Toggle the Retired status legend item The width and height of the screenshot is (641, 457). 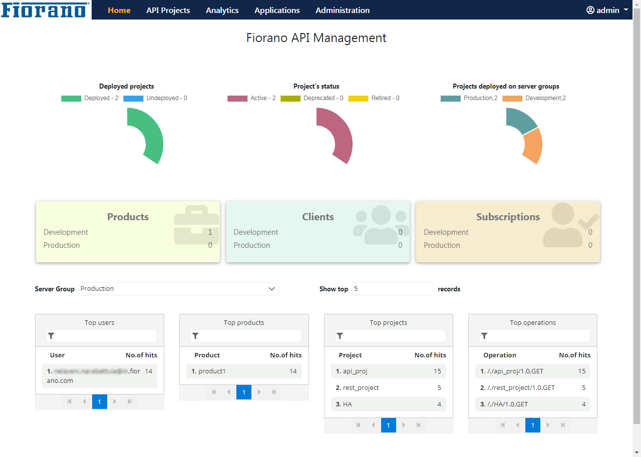click(374, 98)
